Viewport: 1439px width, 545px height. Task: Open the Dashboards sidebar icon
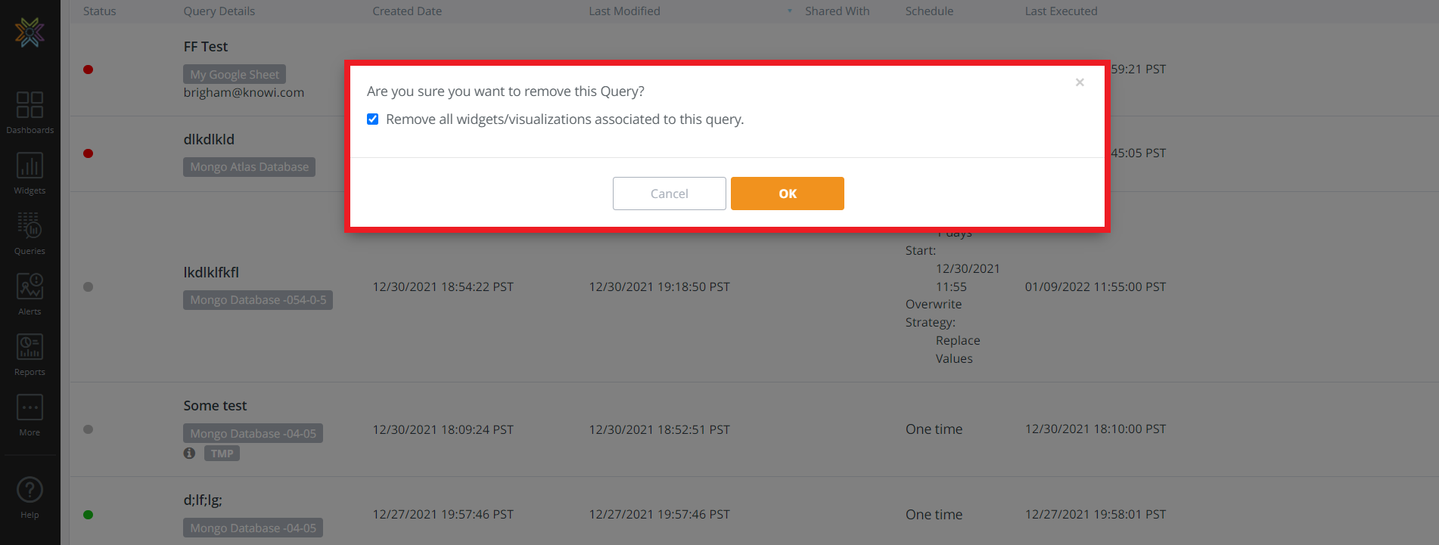pos(30,106)
